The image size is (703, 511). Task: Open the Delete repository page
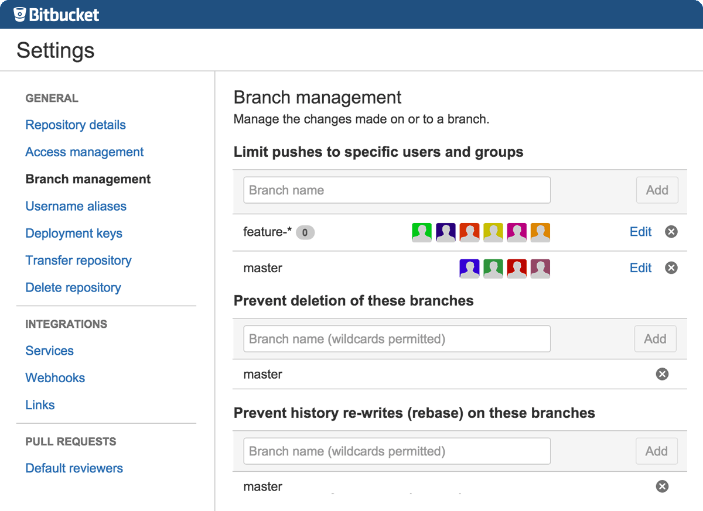tap(73, 287)
